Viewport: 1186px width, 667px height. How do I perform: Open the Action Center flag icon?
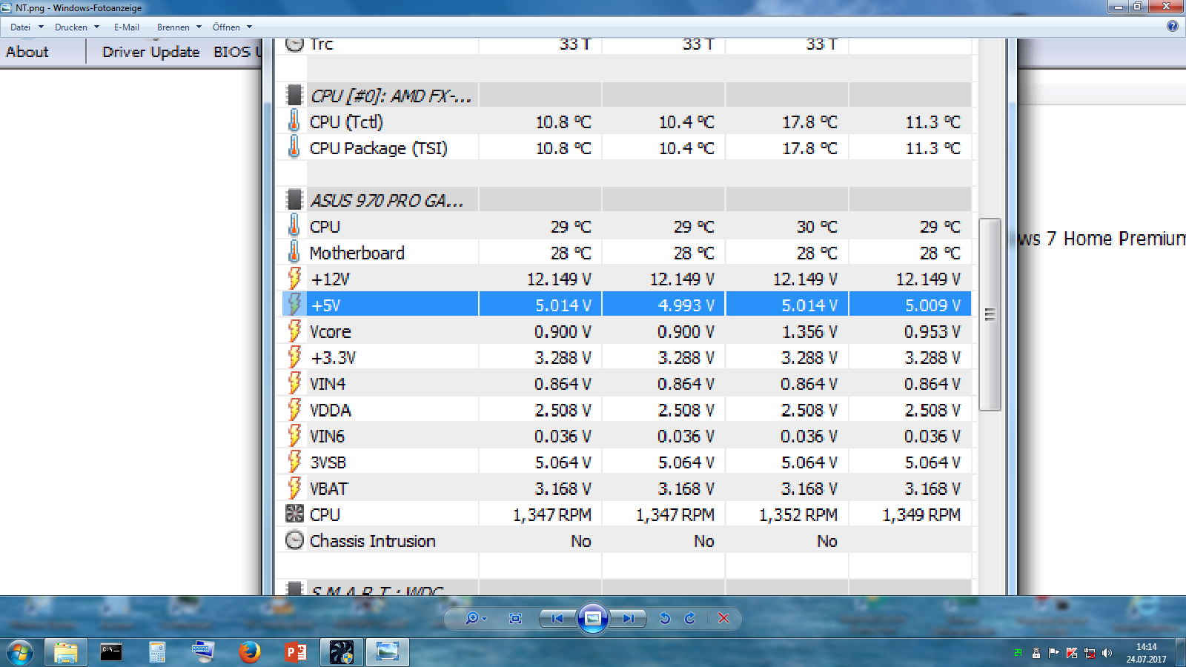point(1054,653)
